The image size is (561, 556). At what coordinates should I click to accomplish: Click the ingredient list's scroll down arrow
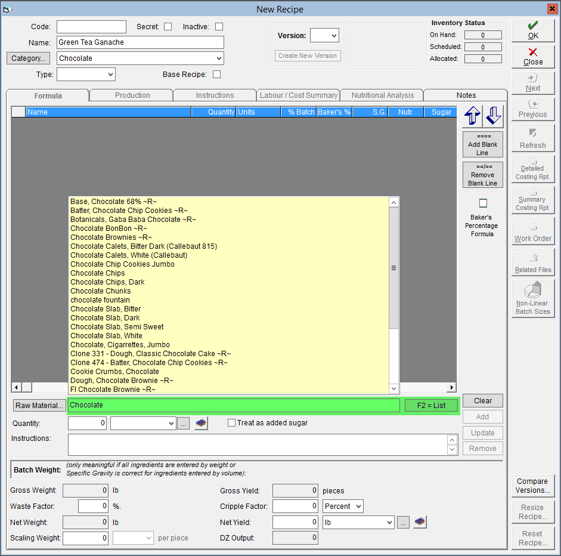[x=393, y=388]
